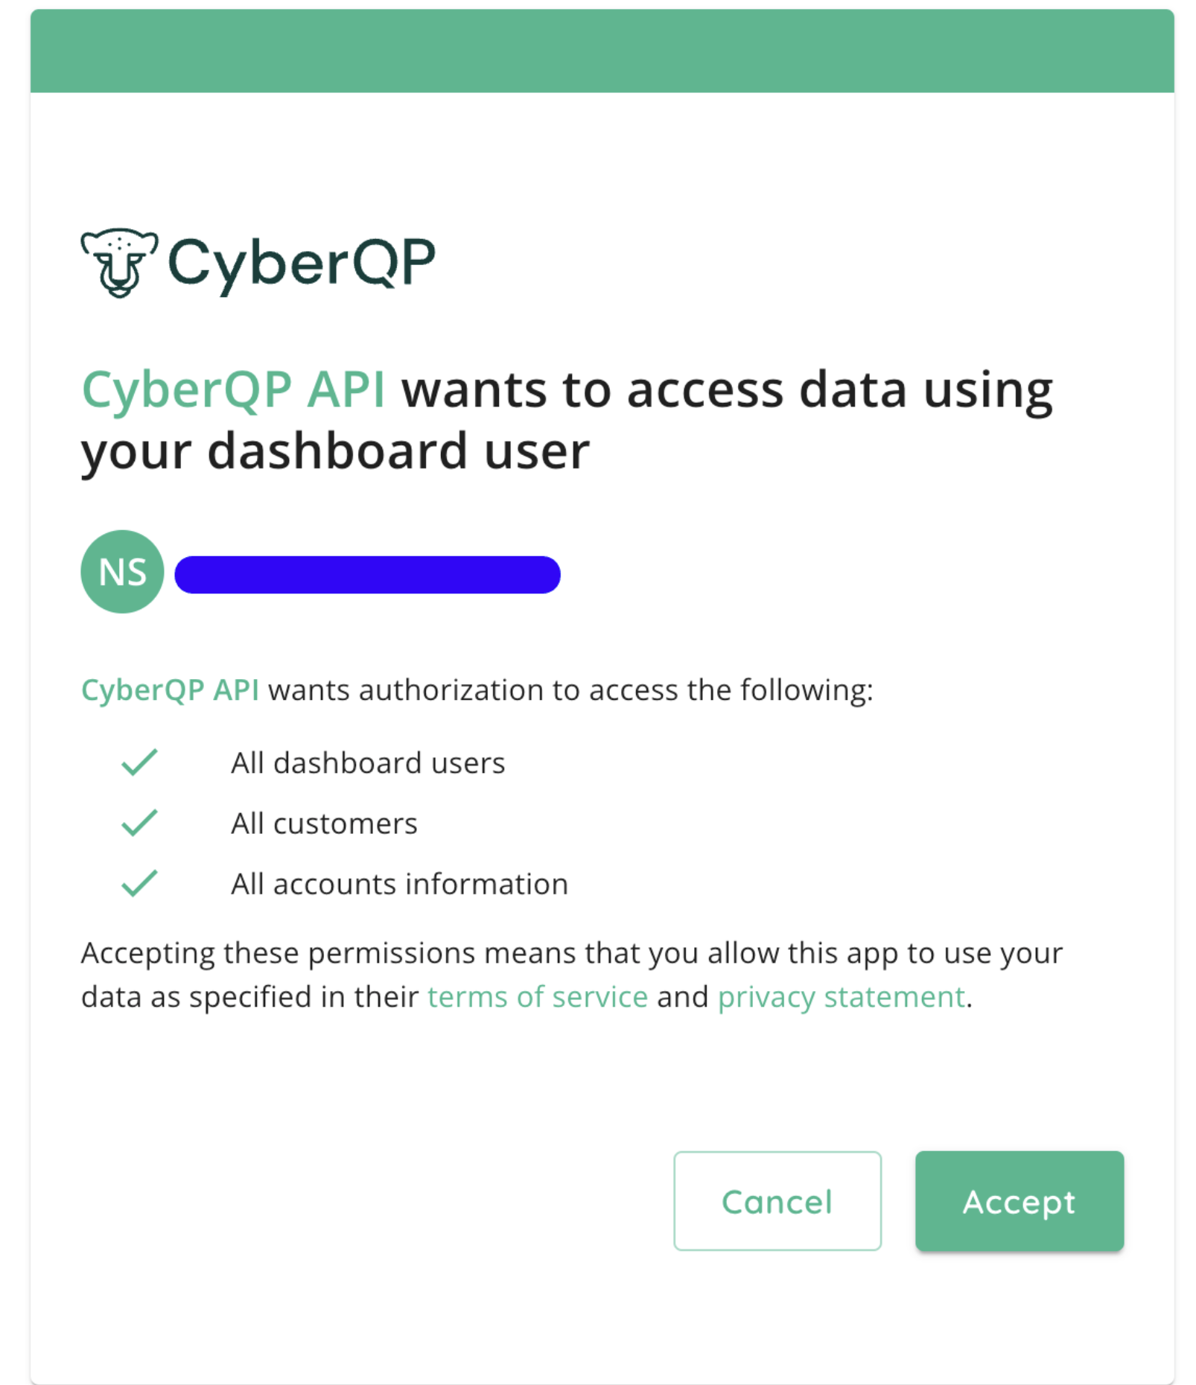Open the terms of service link
Screen dimensions: 1196x1385
[x=538, y=997]
